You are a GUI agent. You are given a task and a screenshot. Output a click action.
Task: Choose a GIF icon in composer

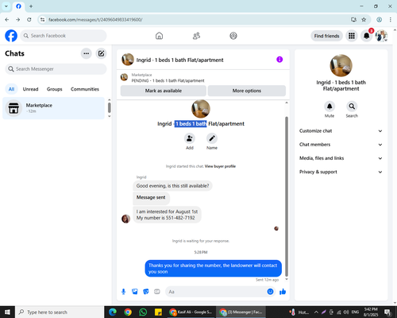tap(157, 292)
